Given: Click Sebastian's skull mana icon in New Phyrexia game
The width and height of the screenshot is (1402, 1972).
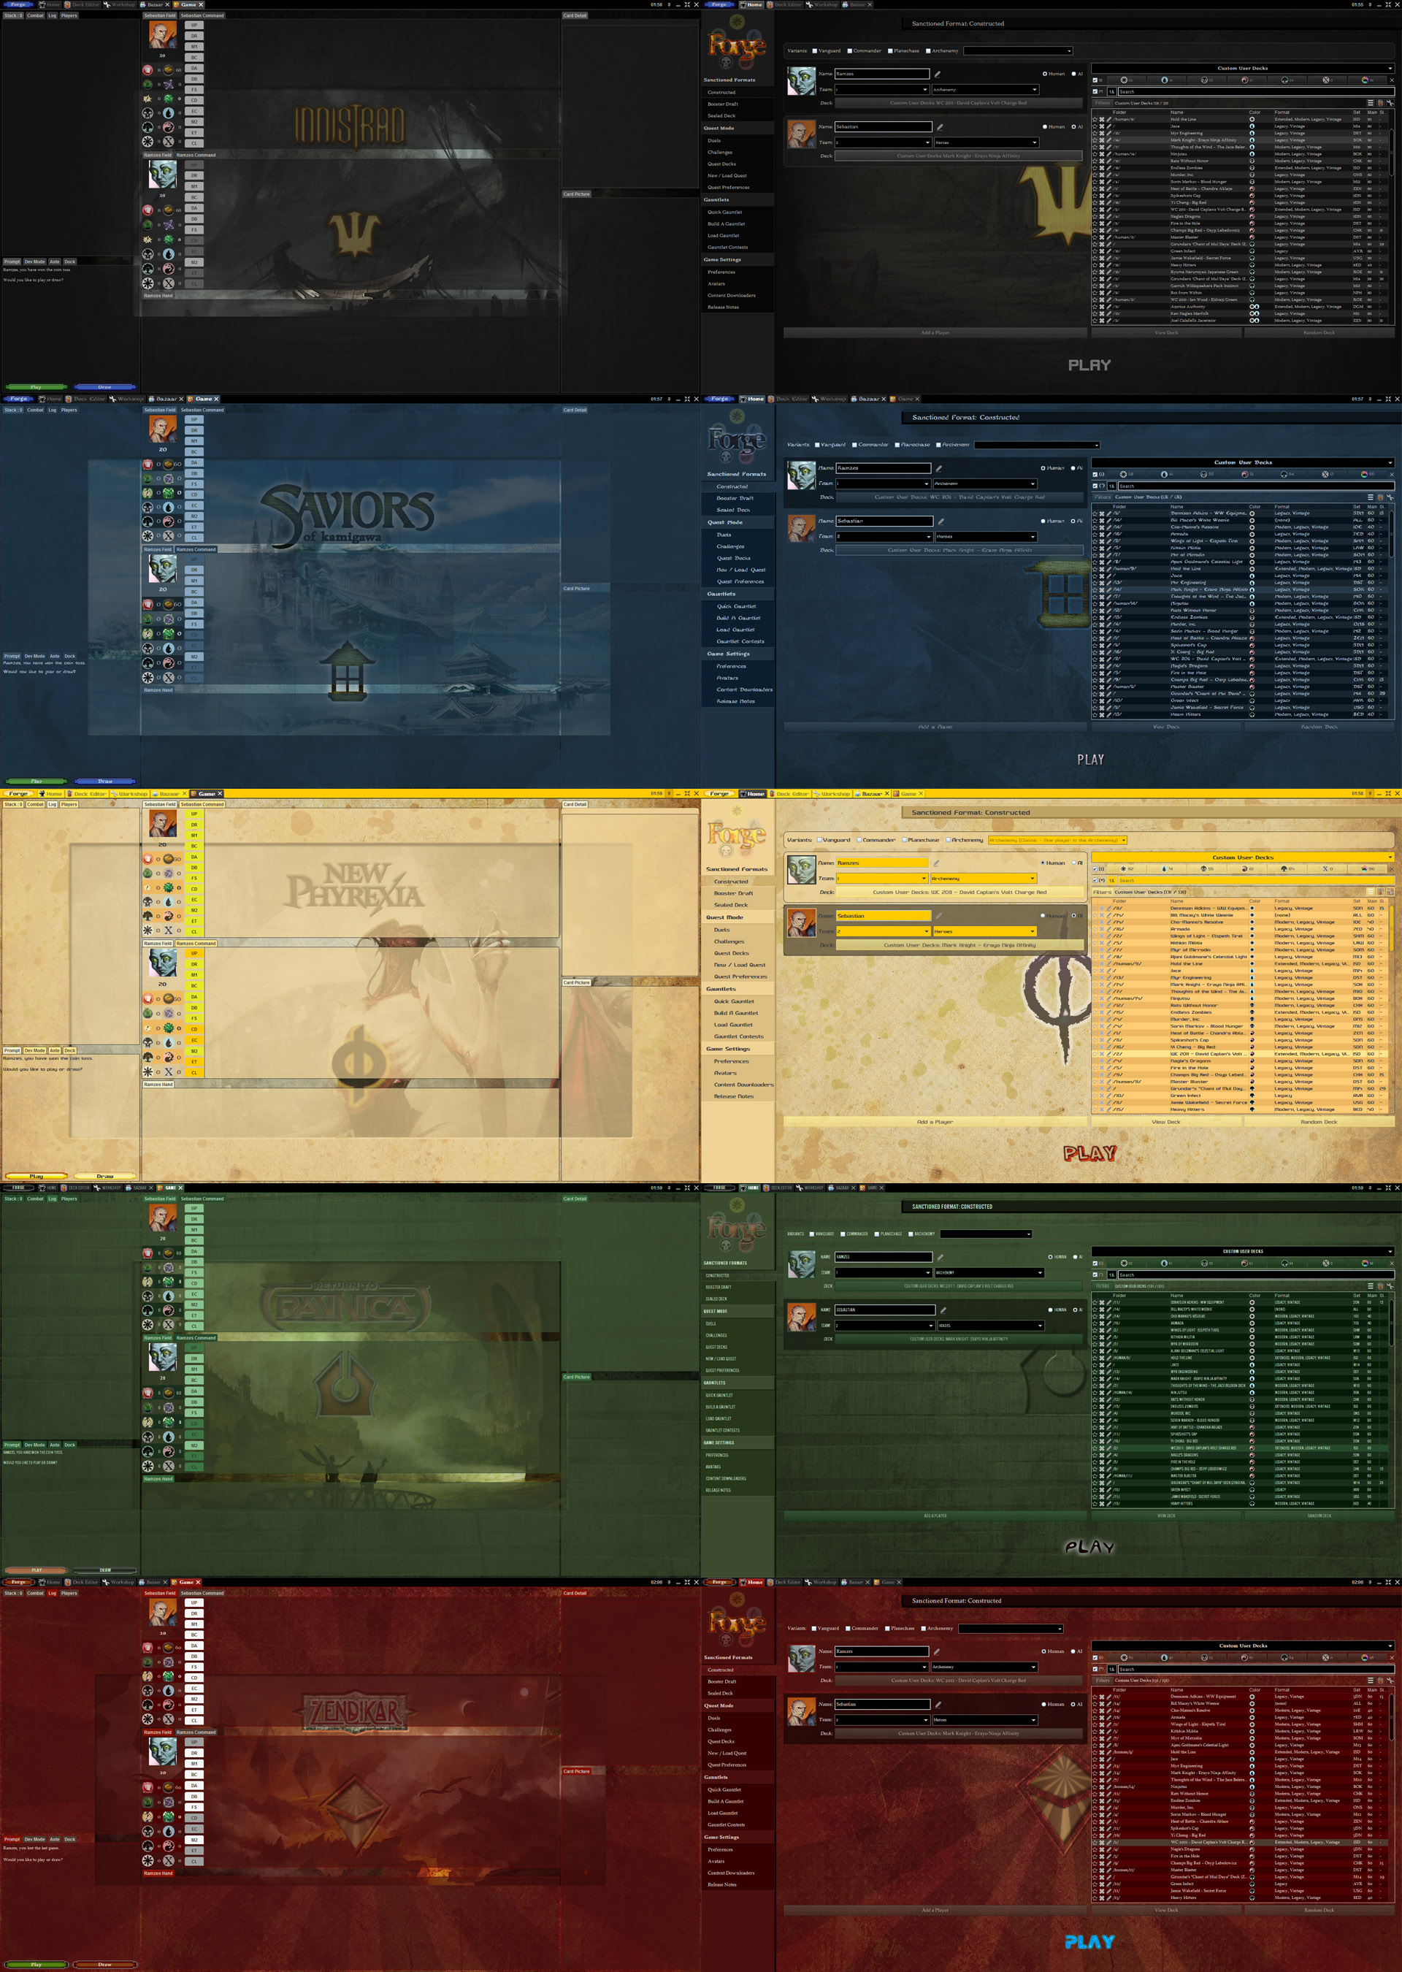Looking at the screenshot, I should tap(148, 902).
